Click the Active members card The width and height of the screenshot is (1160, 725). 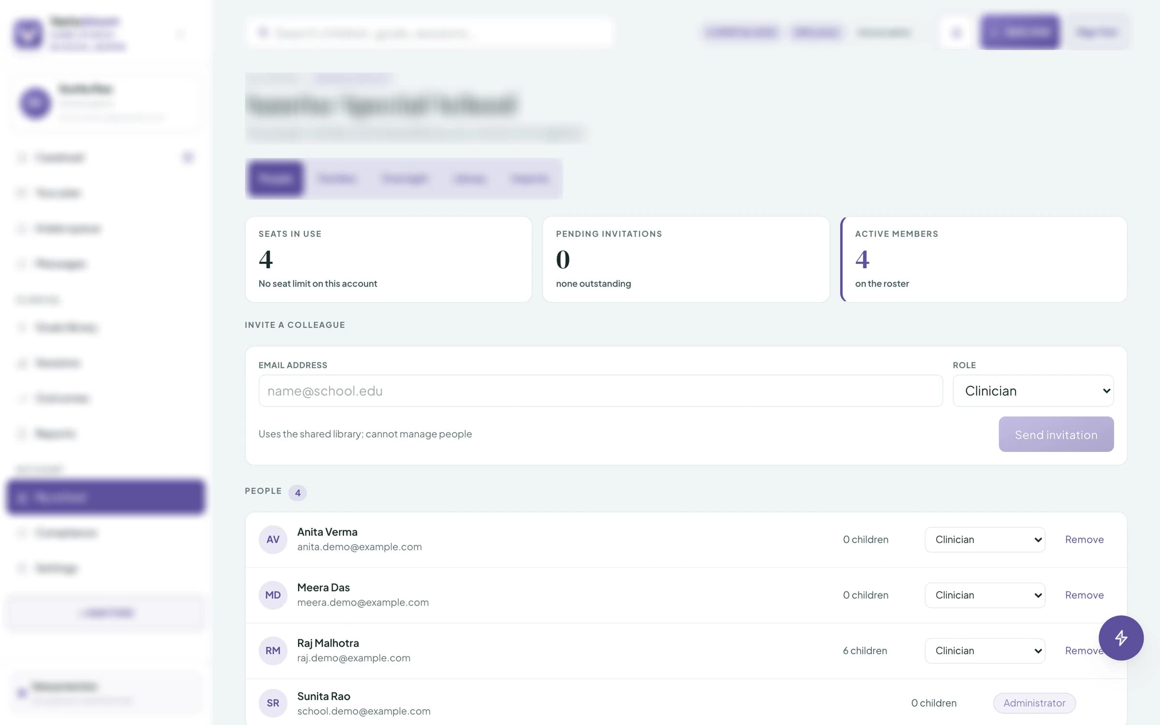(x=984, y=259)
